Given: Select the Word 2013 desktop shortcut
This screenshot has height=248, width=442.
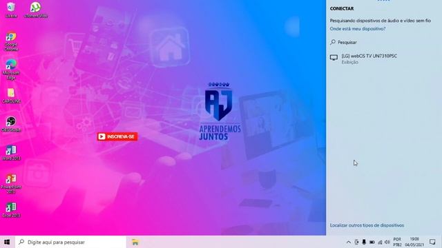Looking at the screenshot, I should (11, 153).
